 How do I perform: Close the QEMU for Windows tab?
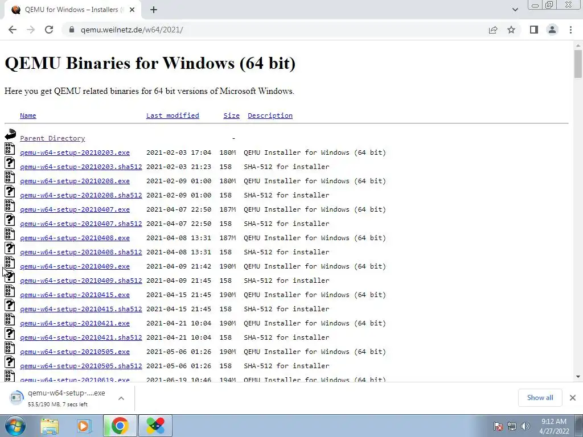132,10
